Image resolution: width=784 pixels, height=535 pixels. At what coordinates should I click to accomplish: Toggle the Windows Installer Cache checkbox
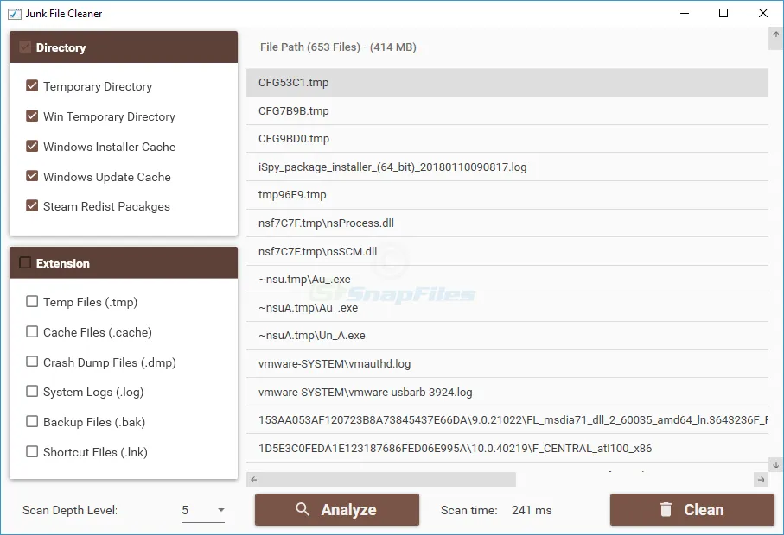pyautogui.click(x=32, y=146)
